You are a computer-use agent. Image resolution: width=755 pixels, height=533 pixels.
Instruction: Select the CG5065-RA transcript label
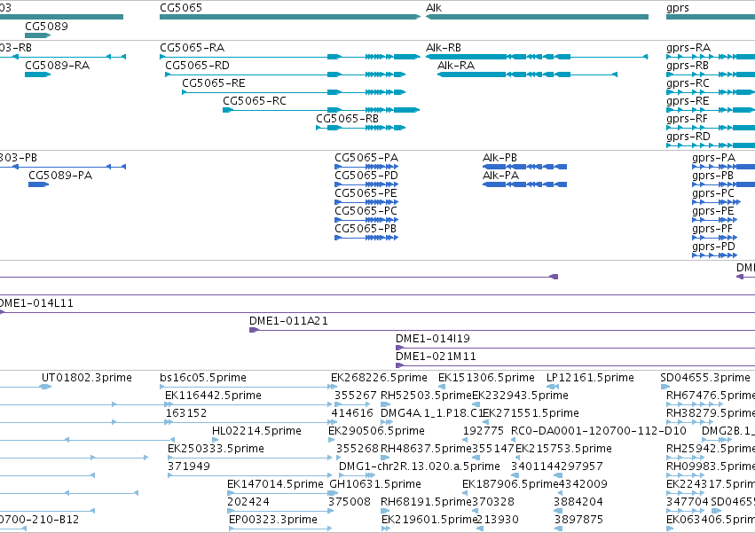click(x=193, y=48)
